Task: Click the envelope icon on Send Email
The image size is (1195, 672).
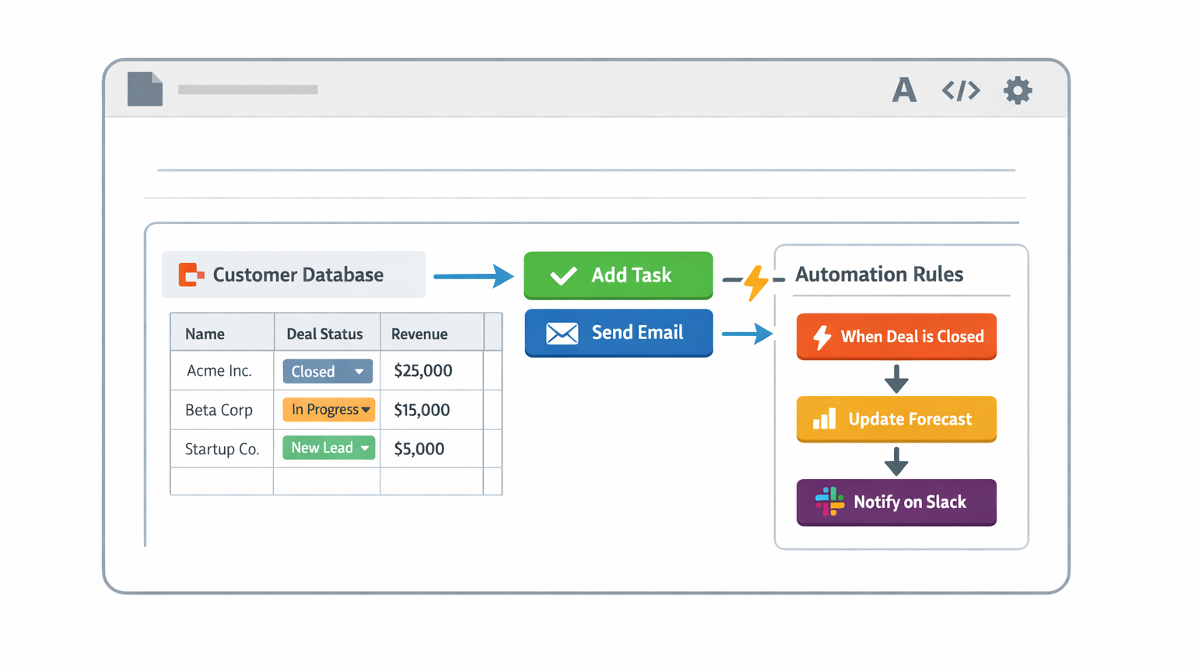Action: pos(562,333)
